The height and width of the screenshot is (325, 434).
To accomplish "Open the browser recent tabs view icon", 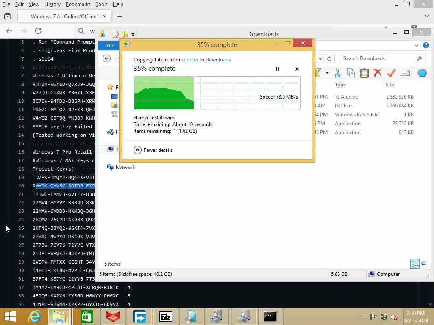I will (x=8, y=17).
